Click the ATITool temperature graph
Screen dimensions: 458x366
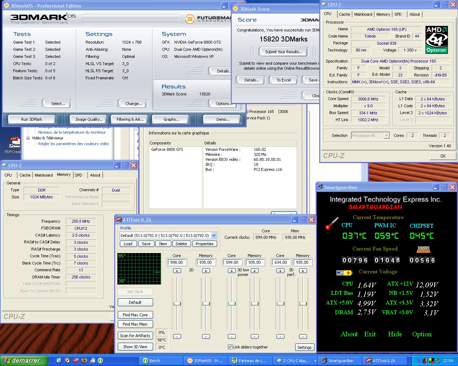139,268
